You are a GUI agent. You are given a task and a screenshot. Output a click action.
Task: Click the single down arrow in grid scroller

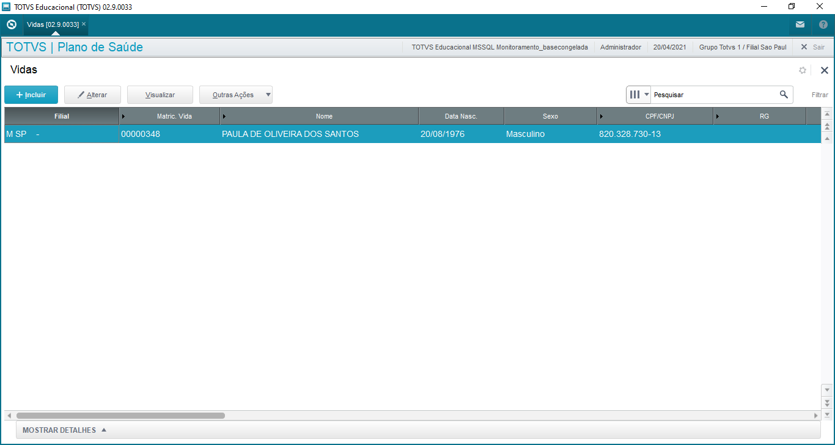point(827,389)
